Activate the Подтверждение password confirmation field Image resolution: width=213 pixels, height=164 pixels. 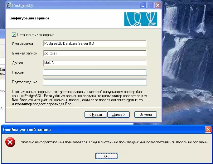click(x=95, y=82)
